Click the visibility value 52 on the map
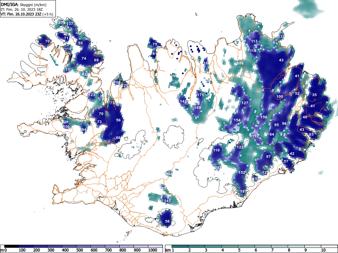The width and height of the screenshot is (338, 253). (x=297, y=93)
